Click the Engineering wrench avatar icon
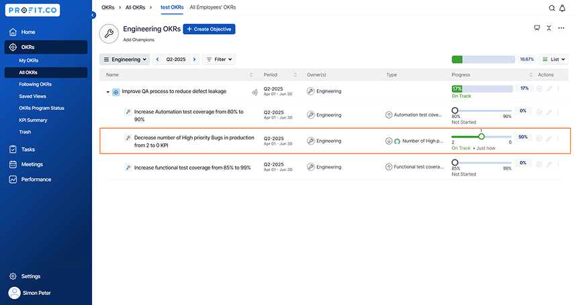Screen dimensions: 575x305 109,34
